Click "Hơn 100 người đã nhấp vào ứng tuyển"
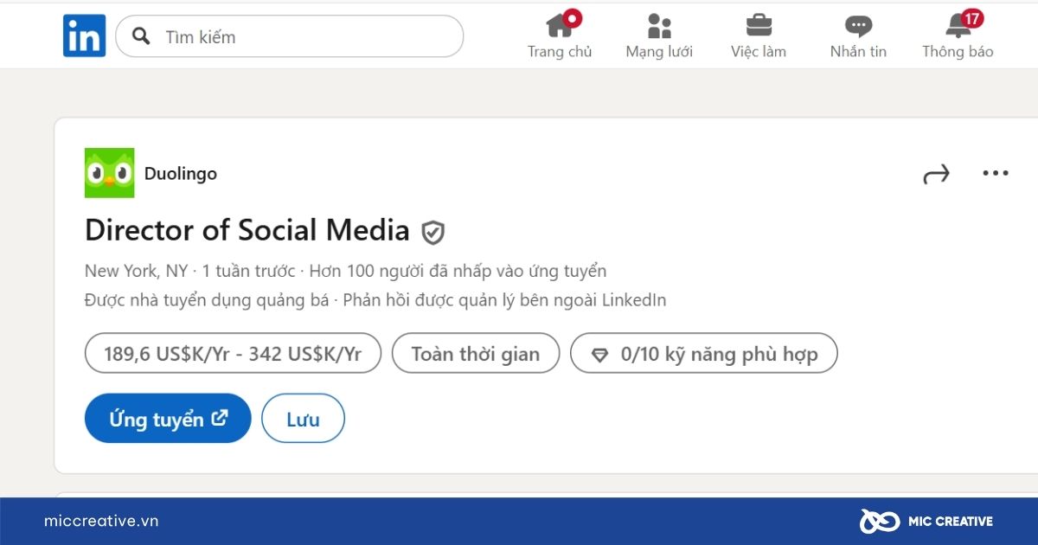Image resolution: width=1038 pixels, height=545 pixels. 458,271
